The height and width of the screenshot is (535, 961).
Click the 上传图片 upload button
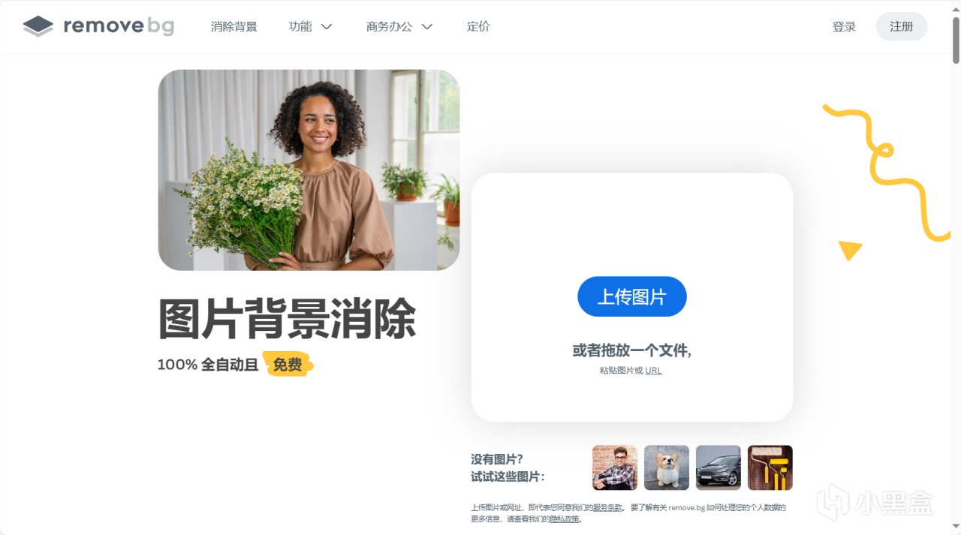[632, 296]
